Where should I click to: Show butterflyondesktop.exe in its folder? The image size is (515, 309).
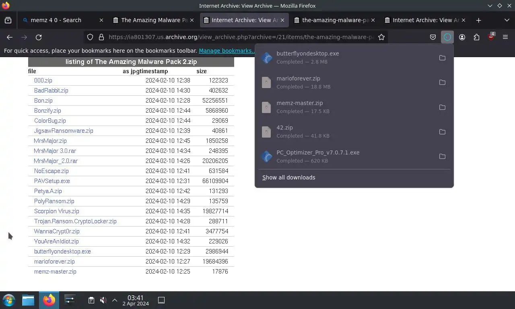pyautogui.click(x=442, y=58)
